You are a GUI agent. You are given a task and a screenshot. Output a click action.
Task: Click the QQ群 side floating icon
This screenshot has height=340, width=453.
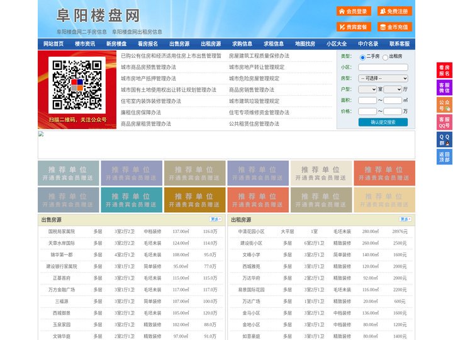(x=444, y=140)
